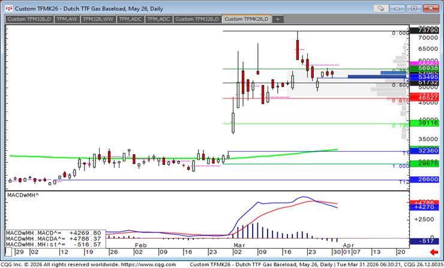This screenshot has height=268, width=444.
Task: Click the Feb label on the time axis
Action: (140, 245)
